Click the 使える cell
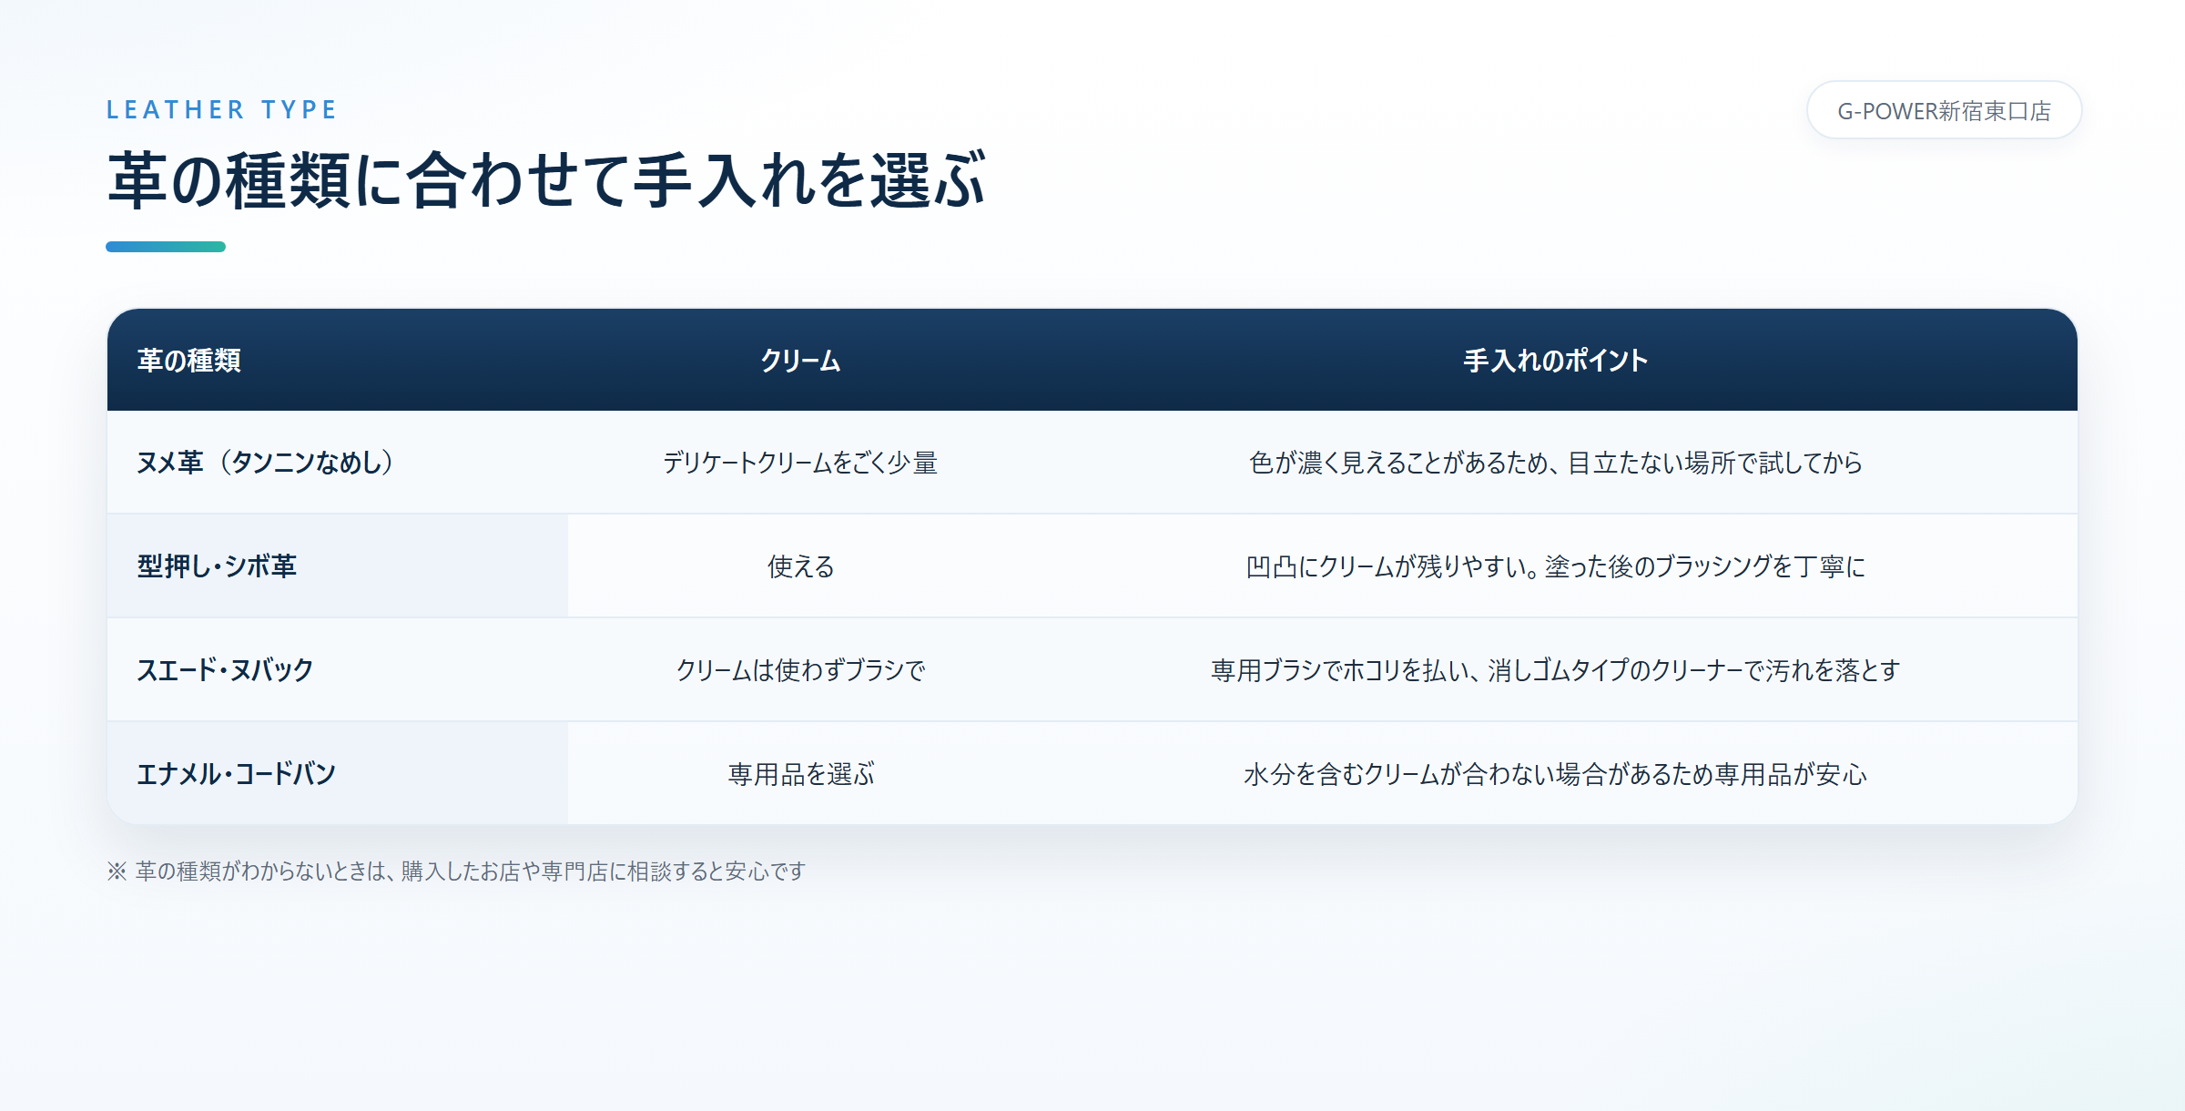The image size is (2185, 1111). [x=800, y=566]
